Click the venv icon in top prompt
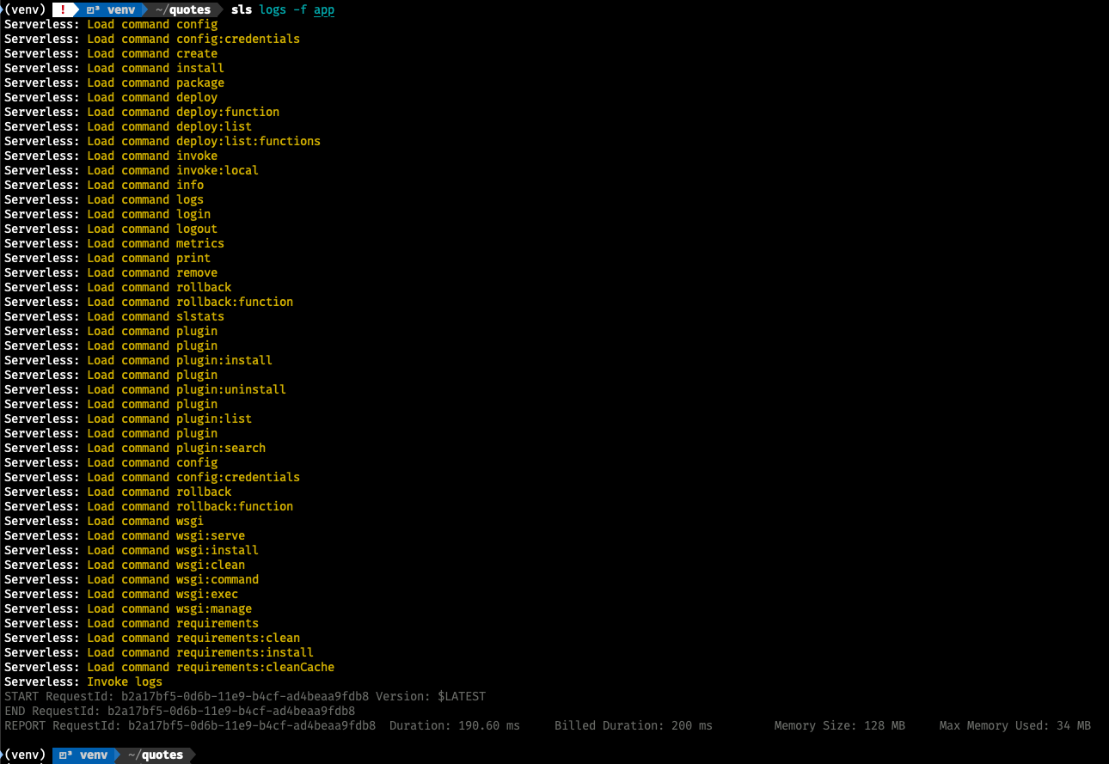1109x764 pixels. 93,9
